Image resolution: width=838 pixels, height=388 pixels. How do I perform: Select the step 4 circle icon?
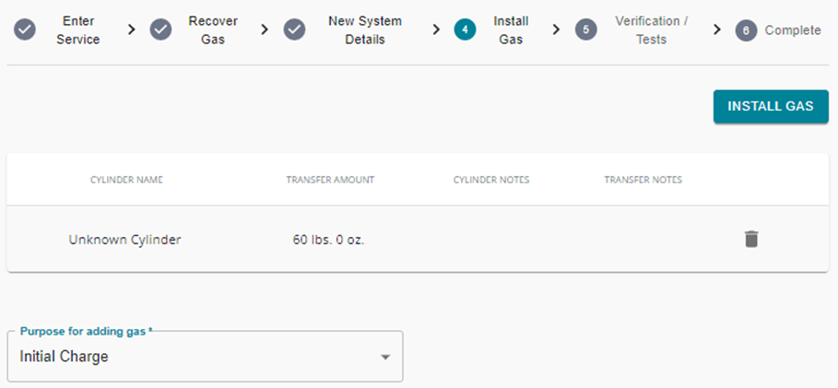pos(465,29)
